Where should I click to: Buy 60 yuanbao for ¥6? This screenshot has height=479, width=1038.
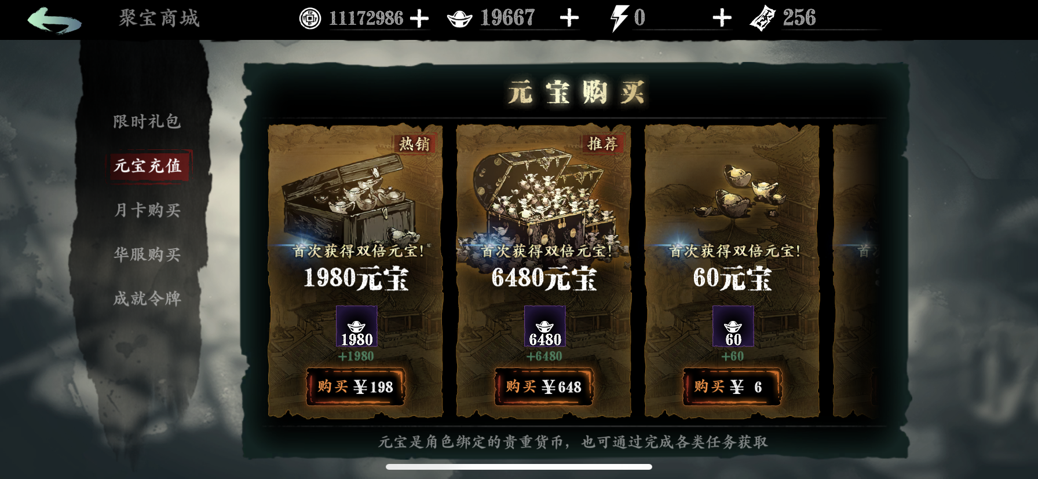(x=732, y=386)
